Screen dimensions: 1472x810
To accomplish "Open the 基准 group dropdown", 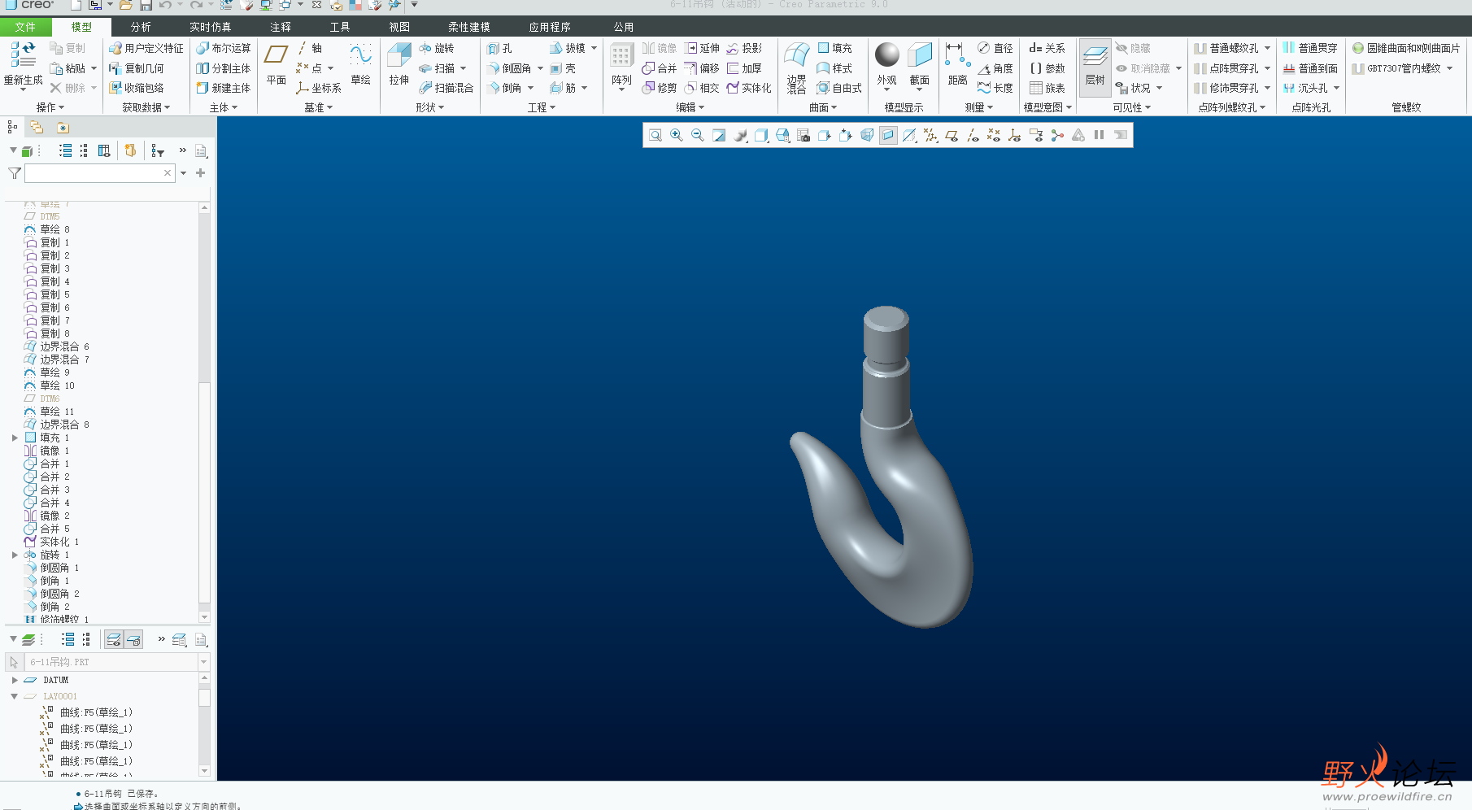I will 319,107.
